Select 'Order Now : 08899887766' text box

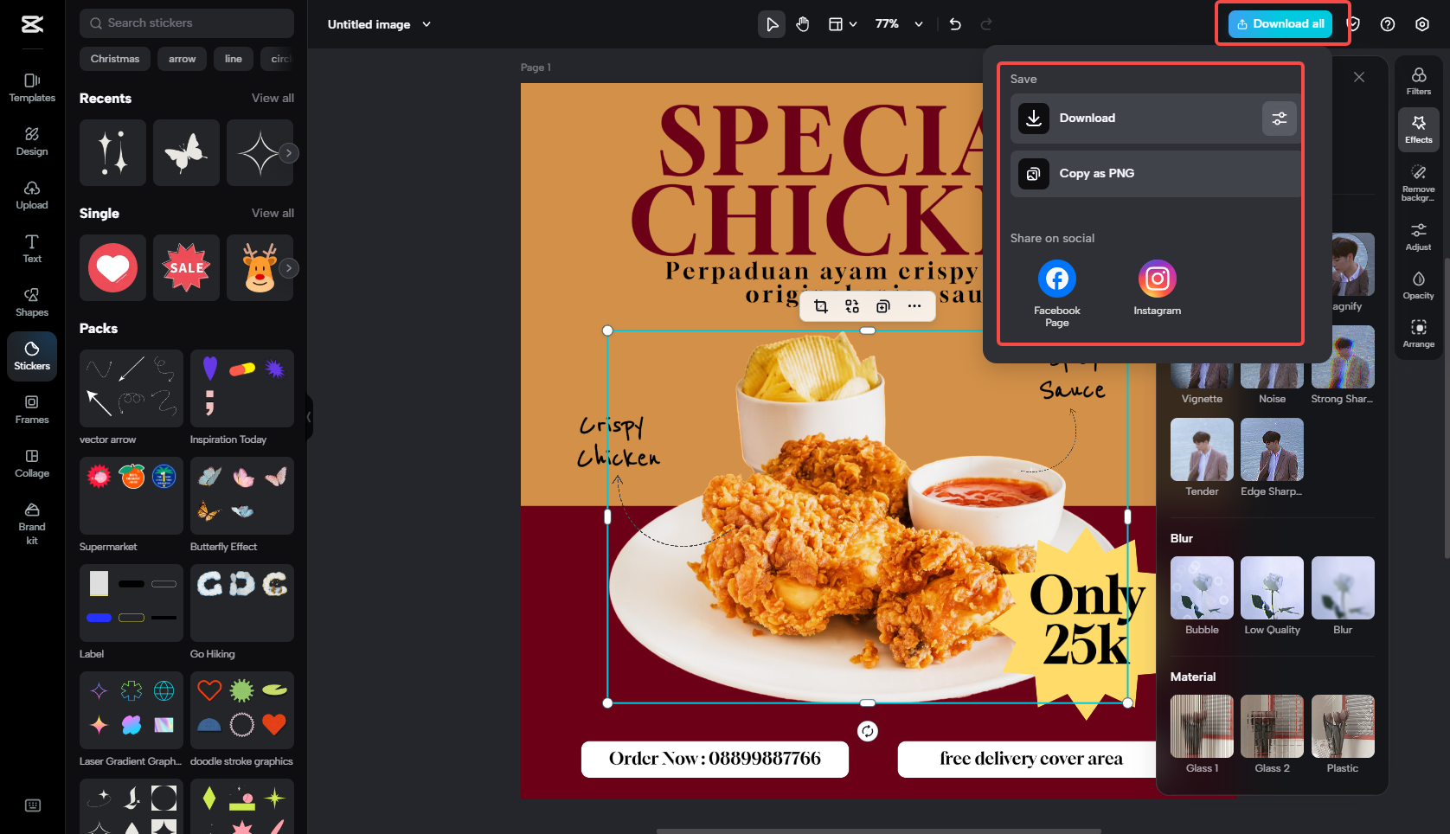tap(715, 759)
